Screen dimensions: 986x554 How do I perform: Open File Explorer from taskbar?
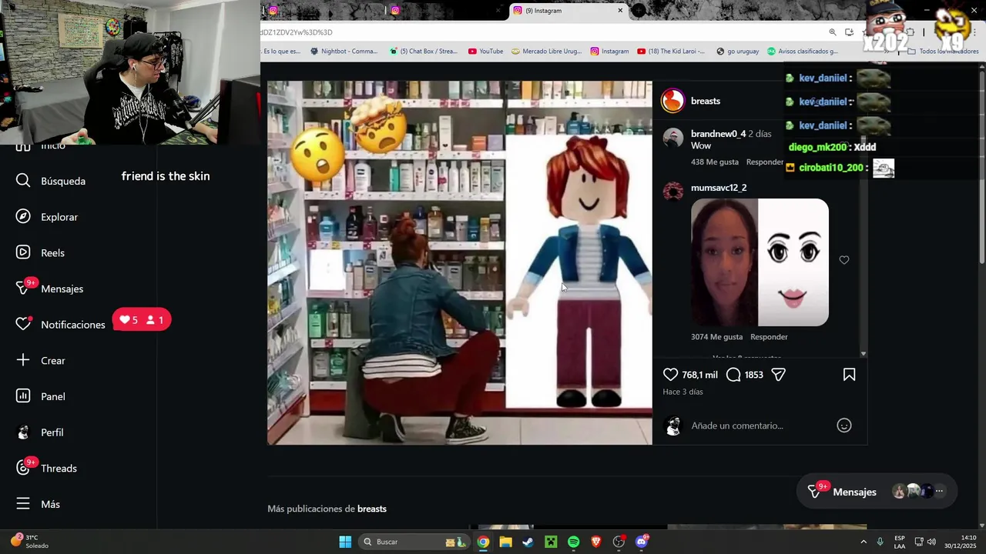505,542
